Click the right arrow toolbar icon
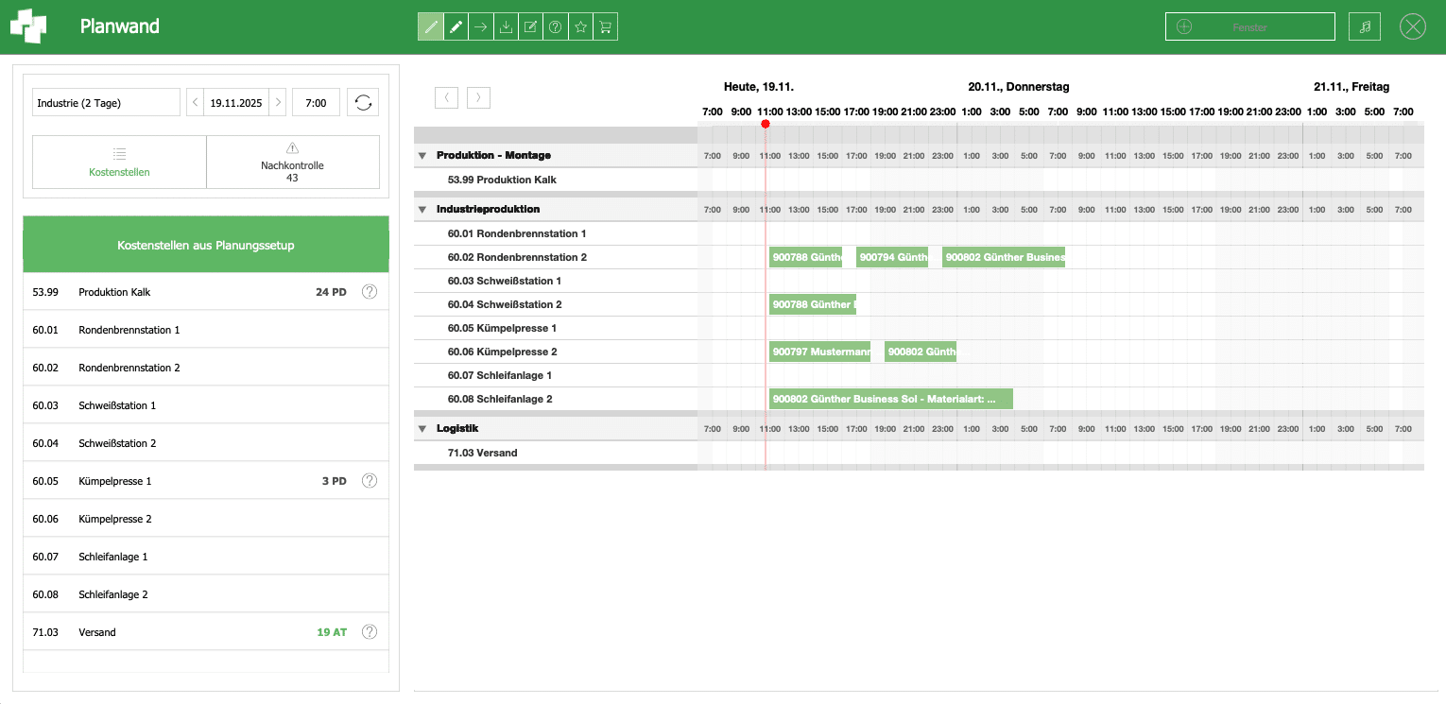1446x704 pixels. point(481,27)
